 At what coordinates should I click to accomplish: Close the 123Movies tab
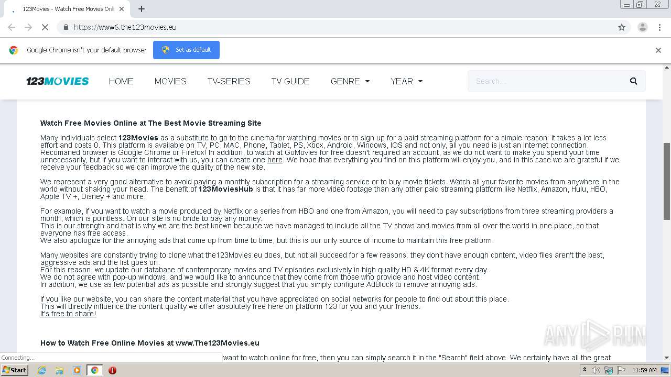coord(122,9)
